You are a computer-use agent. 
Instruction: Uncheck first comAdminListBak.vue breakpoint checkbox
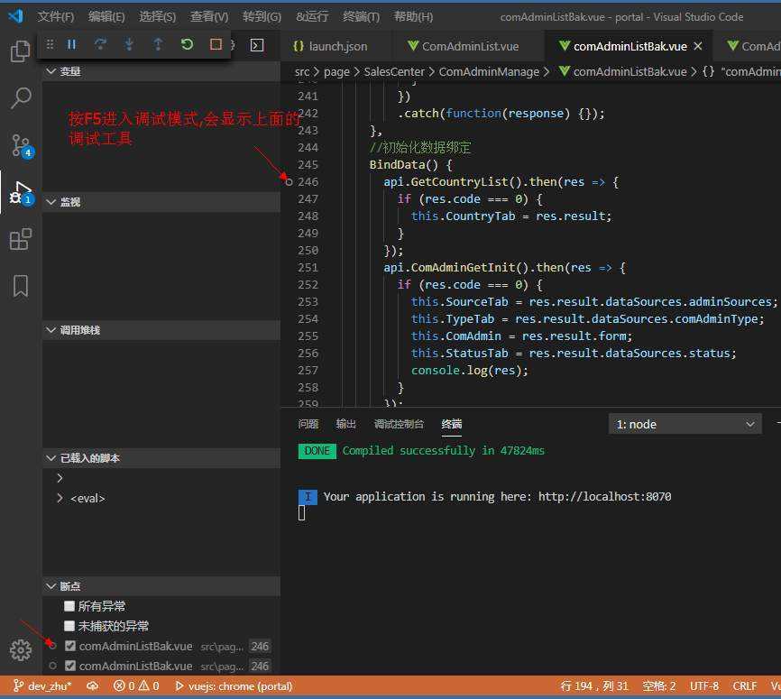pyautogui.click(x=70, y=646)
